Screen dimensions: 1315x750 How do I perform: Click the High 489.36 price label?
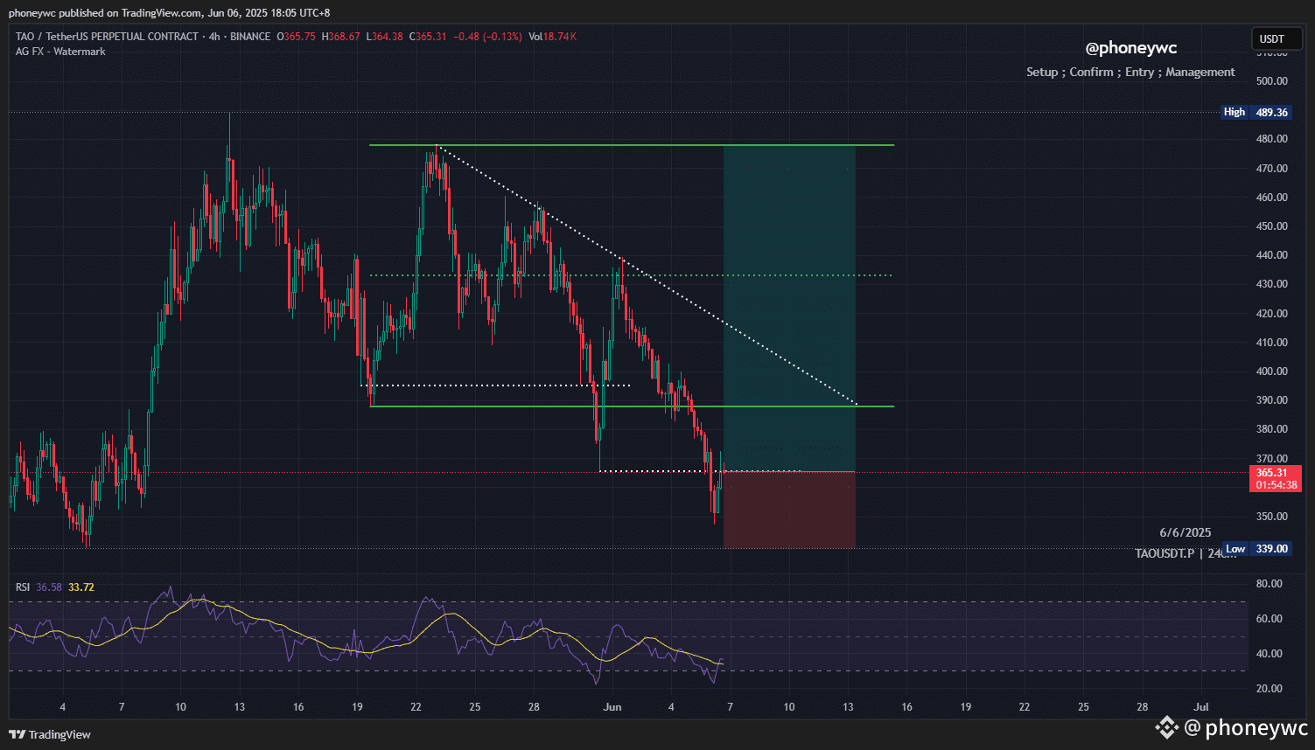[1256, 112]
